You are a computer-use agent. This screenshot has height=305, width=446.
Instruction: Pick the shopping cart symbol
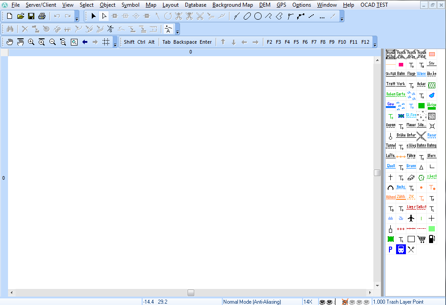pyautogui.click(x=421, y=239)
